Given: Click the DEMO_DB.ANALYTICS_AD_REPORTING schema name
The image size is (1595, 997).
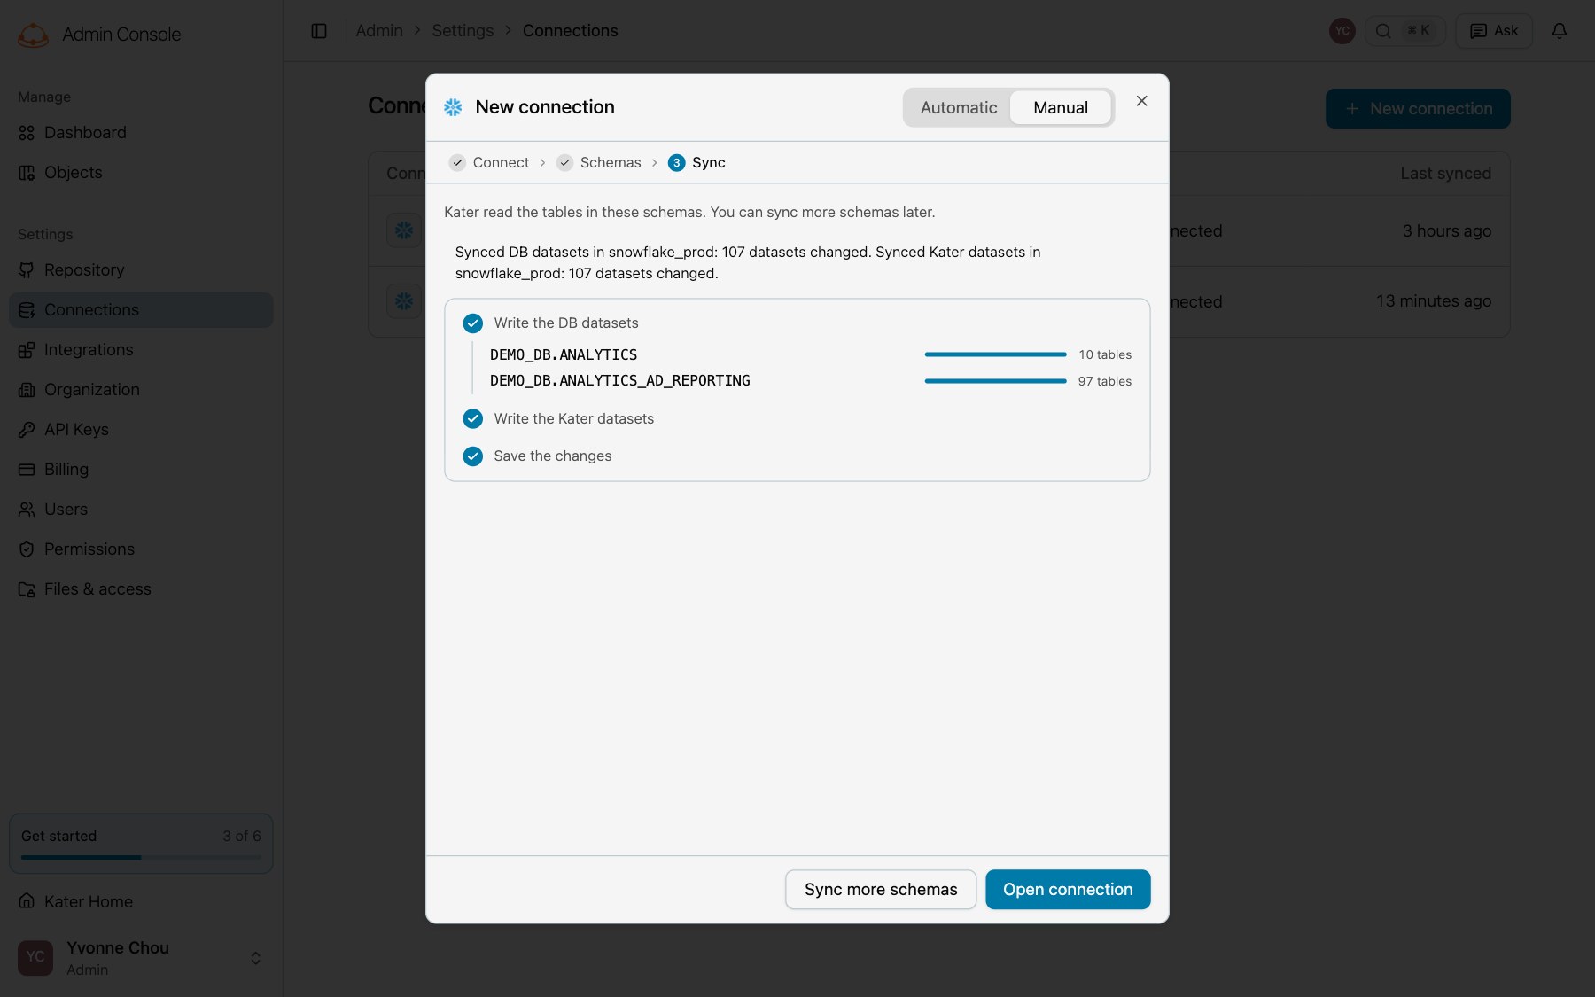Looking at the screenshot, I should 620,380.
